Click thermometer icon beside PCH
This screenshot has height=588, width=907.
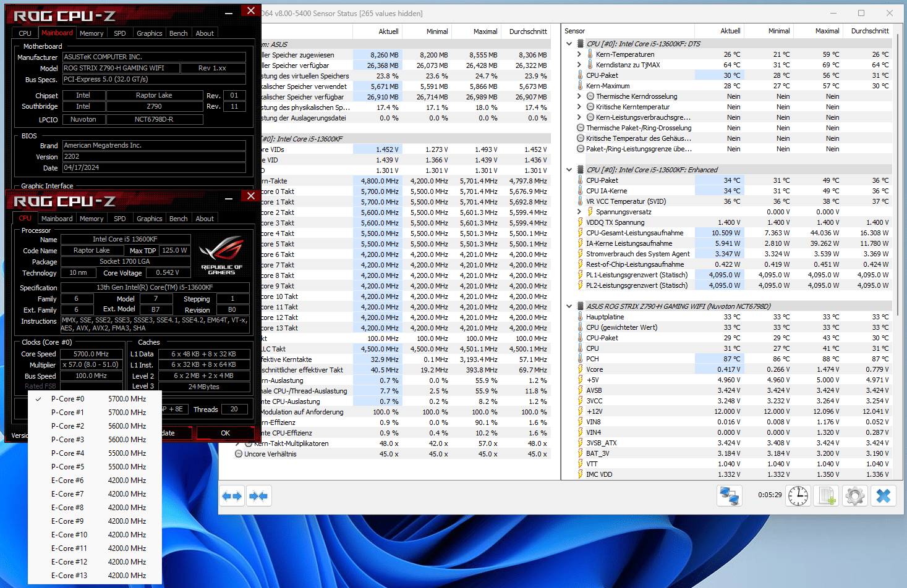pyautogui.click(x=581, y=359)
